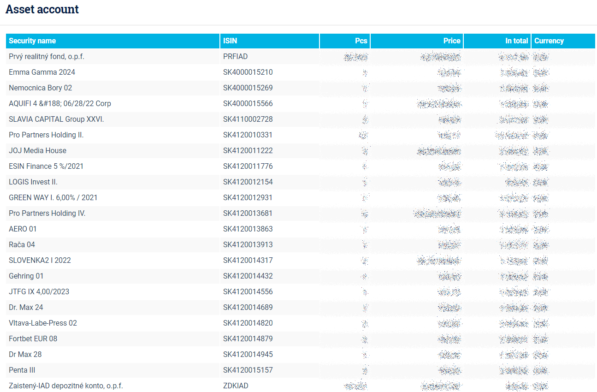Viewport: 597px width, 392px height.
Task: Click the Currency column header
Action: pyautogui.click(x=549, y=41)
